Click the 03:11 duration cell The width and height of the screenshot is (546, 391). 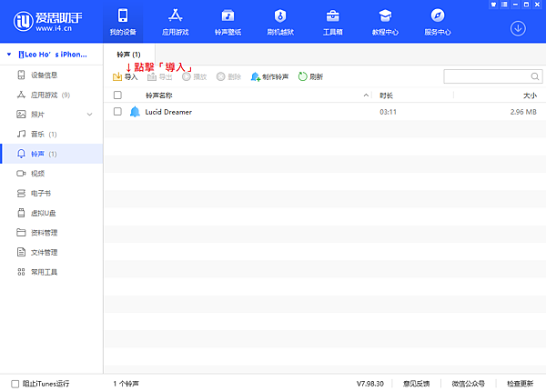pyautogui.click(x=388, y=112)
